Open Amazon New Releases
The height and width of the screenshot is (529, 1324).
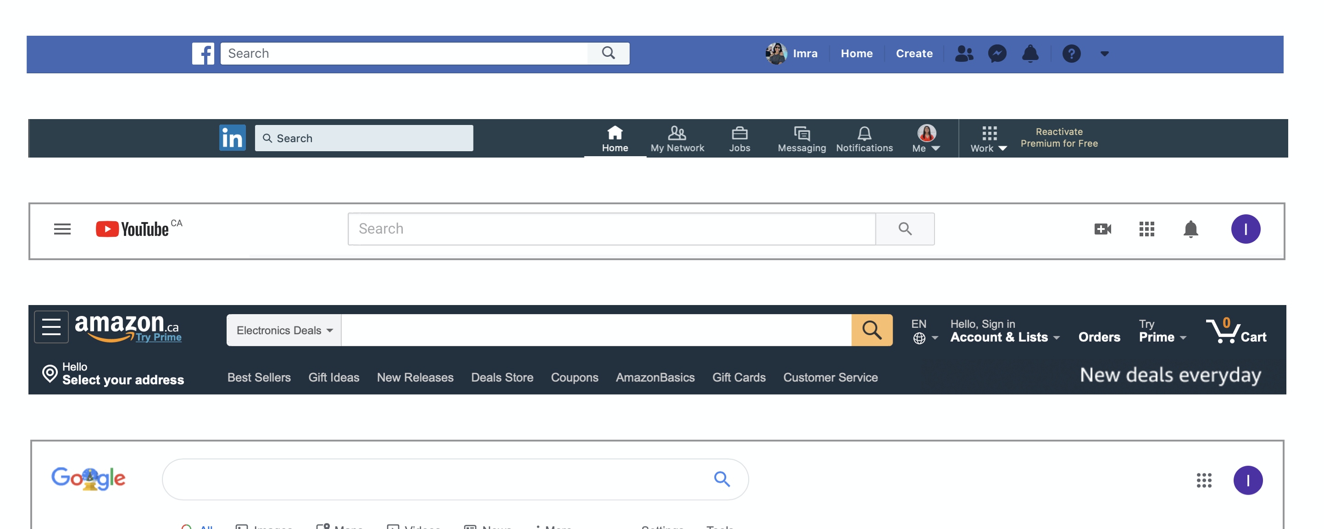point(415,377)
